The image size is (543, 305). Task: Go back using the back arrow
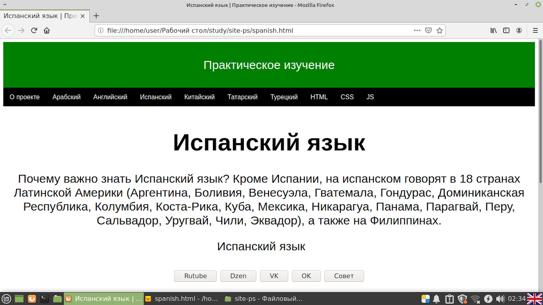coord(8,30)
